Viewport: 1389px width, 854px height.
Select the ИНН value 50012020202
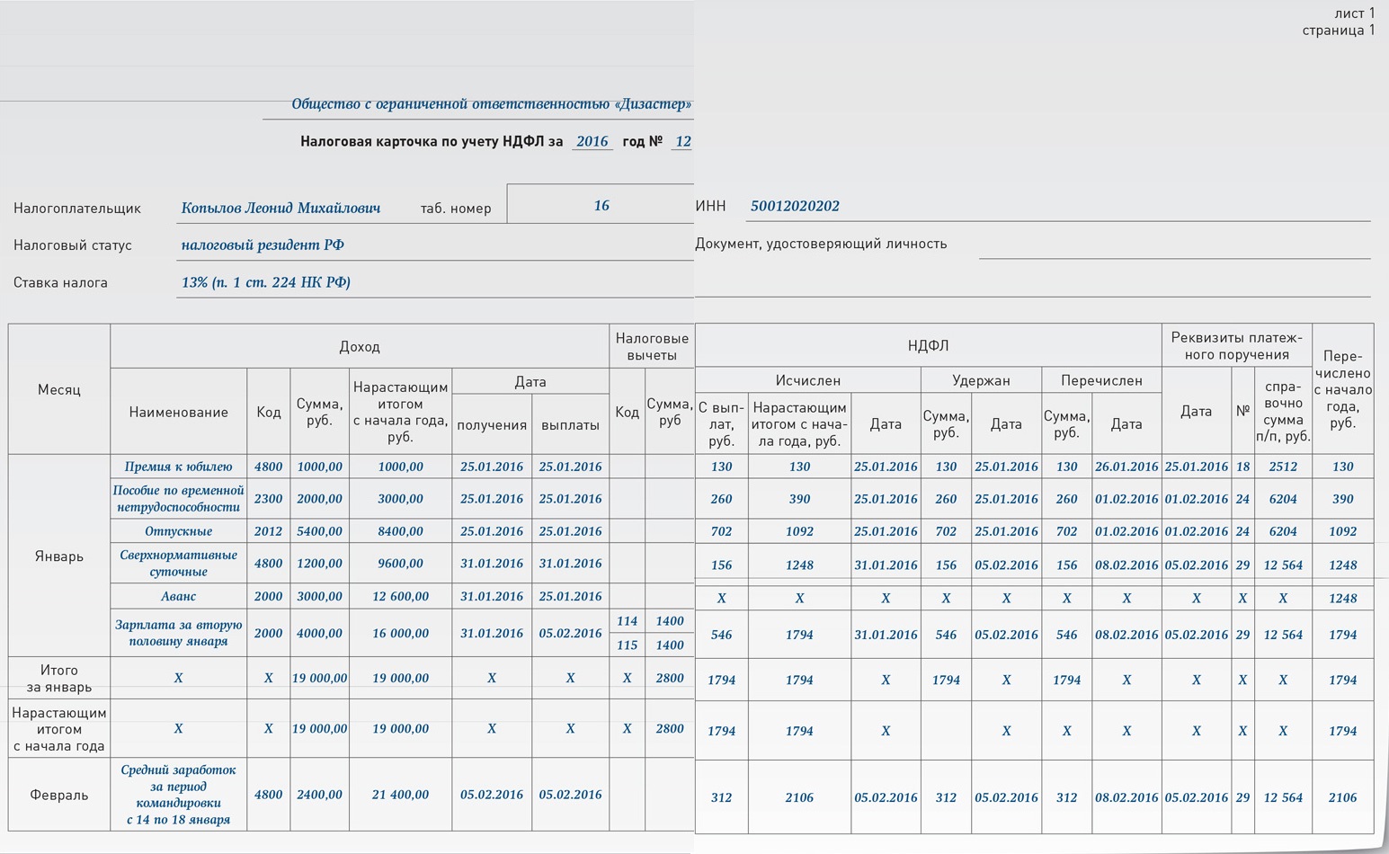(x=795, y=206)
